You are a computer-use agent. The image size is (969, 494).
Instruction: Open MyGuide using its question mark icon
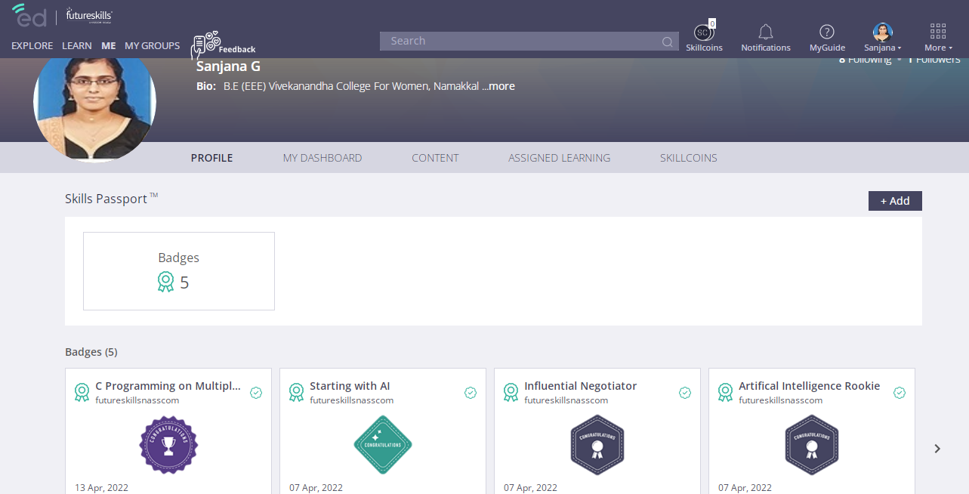coord(826,31)
